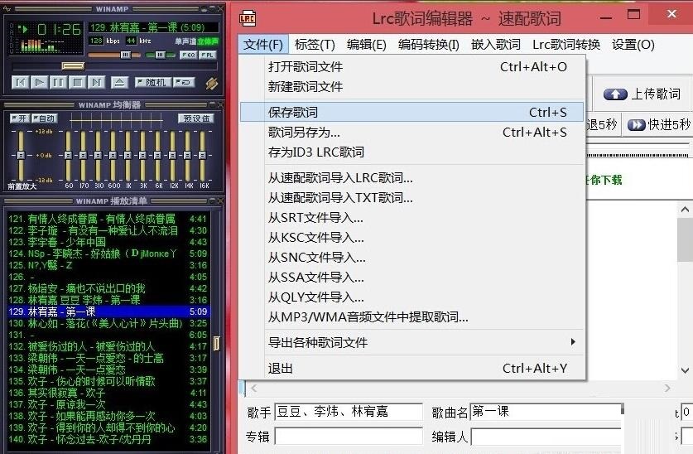This screenshot has height=454, width=693.
Task: Choose 从速配歌词导入TXT歌词... entry
Action: coord(412,198)
